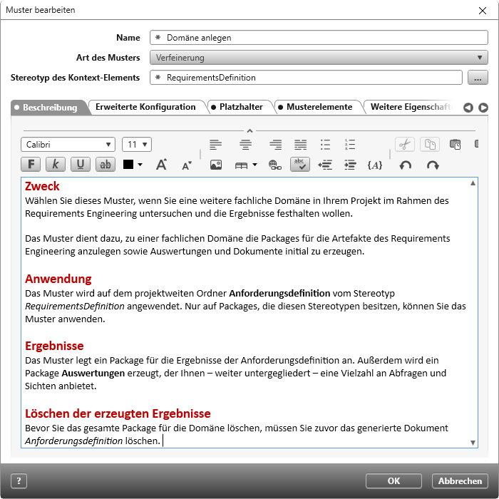Toggle bold formatting (F button)
This screenshot has height=499, width=499.
31,165
